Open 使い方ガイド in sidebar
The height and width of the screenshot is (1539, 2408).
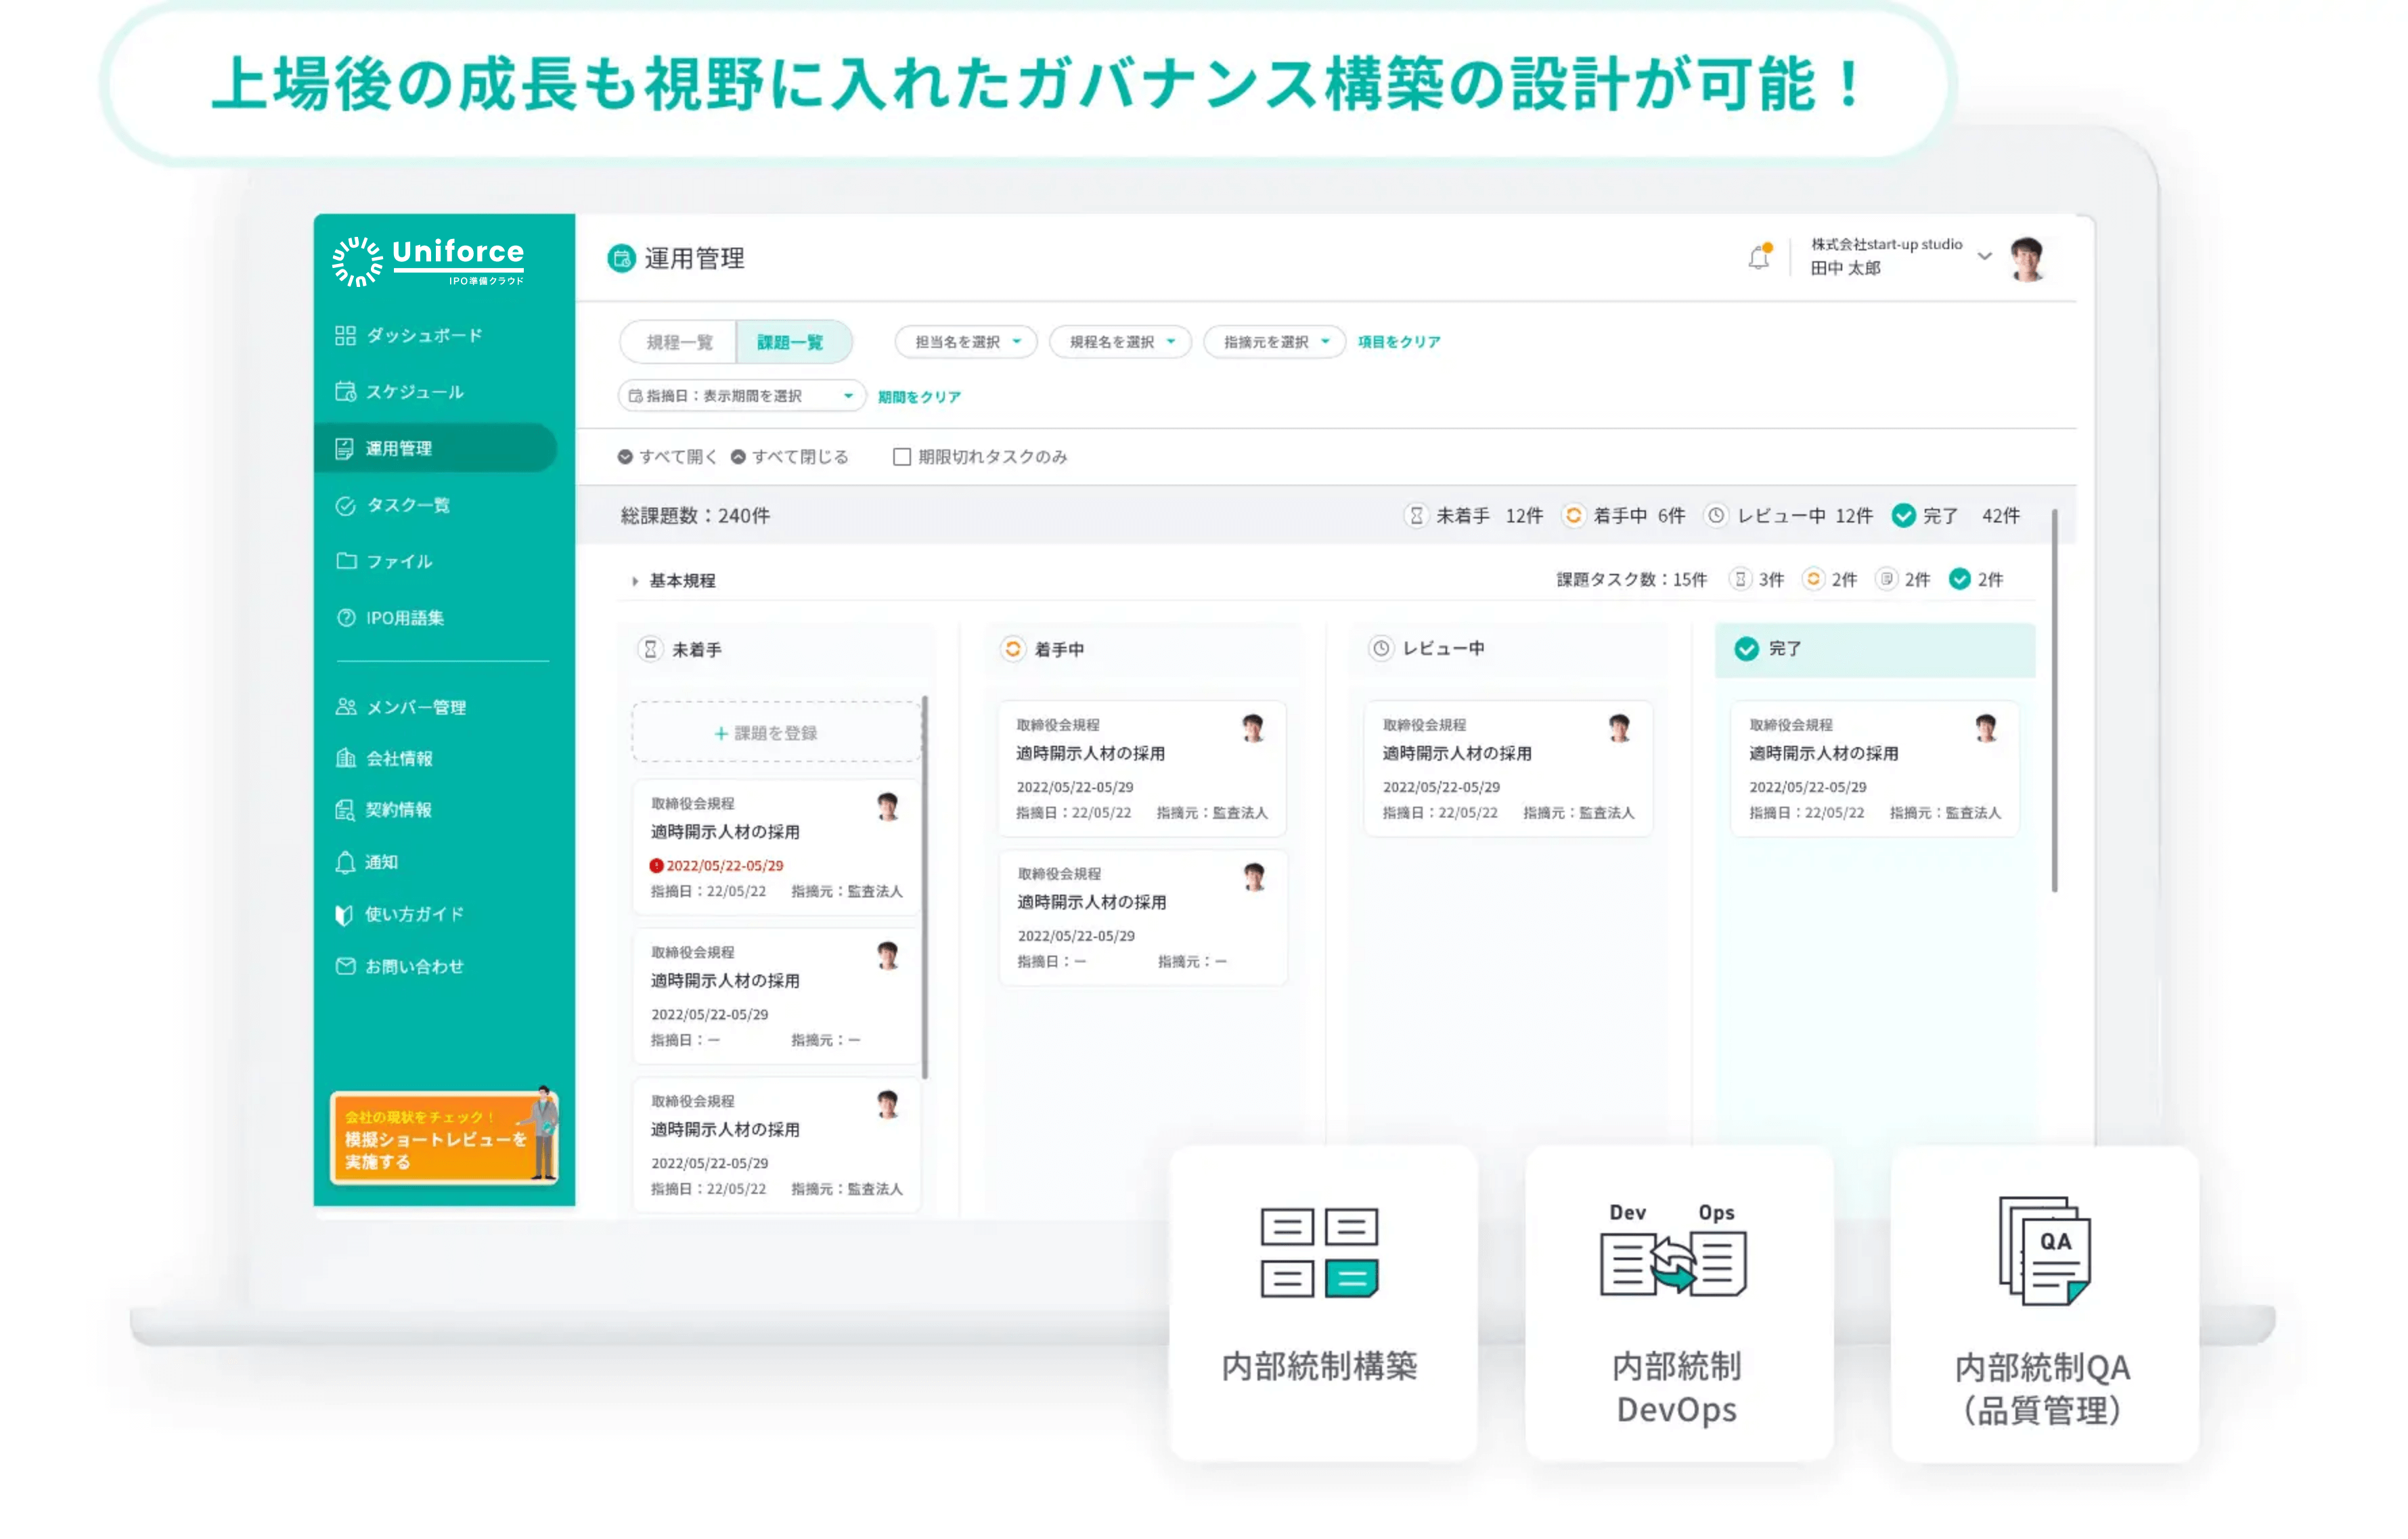pos(413,915)
